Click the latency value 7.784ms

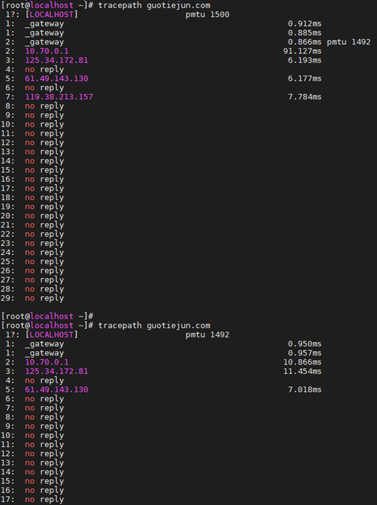coord(305,97)
